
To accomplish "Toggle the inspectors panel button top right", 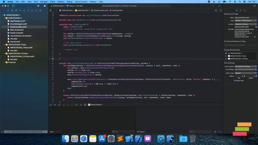I will [254, 6].
